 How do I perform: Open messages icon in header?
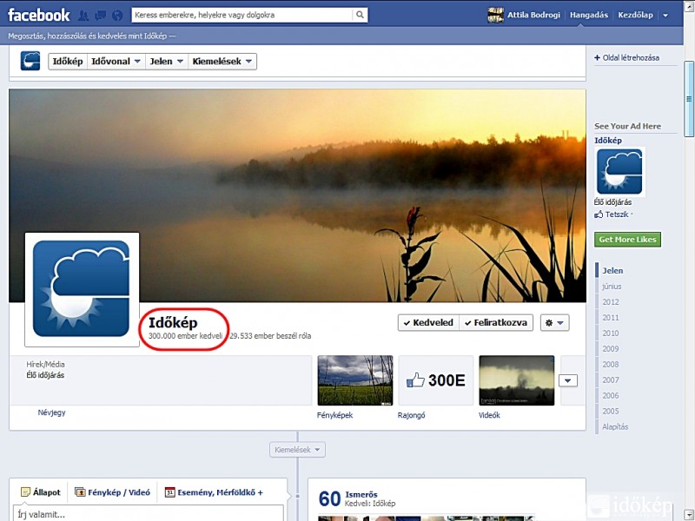[100, 16]
